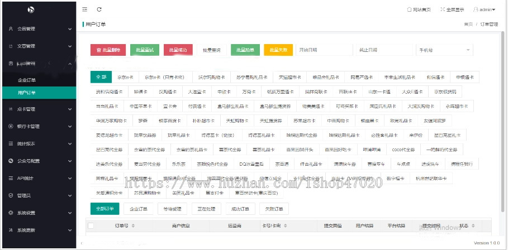
Task: Click the user avatar icon beside admin
Action: 476,9
